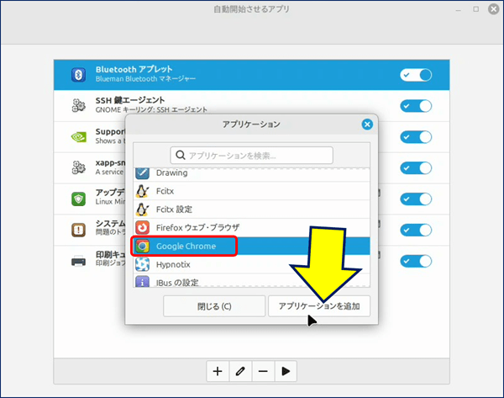Click the Fcitx penguin icon
Viewport: 504px width, 398px height.
143,191
